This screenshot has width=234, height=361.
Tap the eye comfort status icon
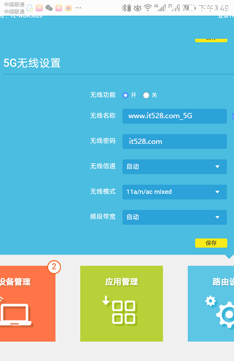coord(137,8)
